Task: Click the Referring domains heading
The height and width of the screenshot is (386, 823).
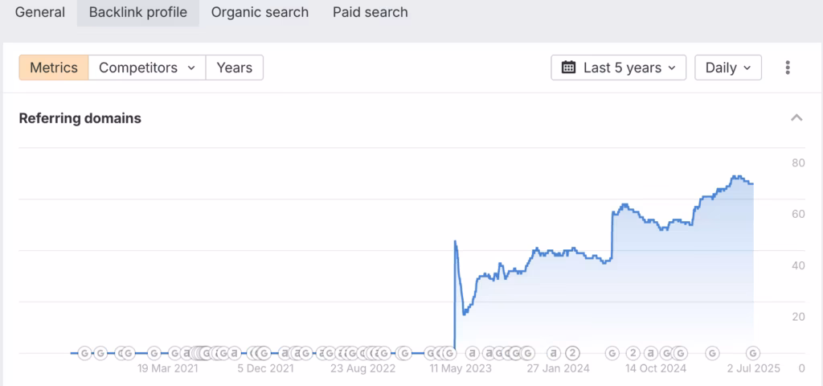Action: coord(80,118)
